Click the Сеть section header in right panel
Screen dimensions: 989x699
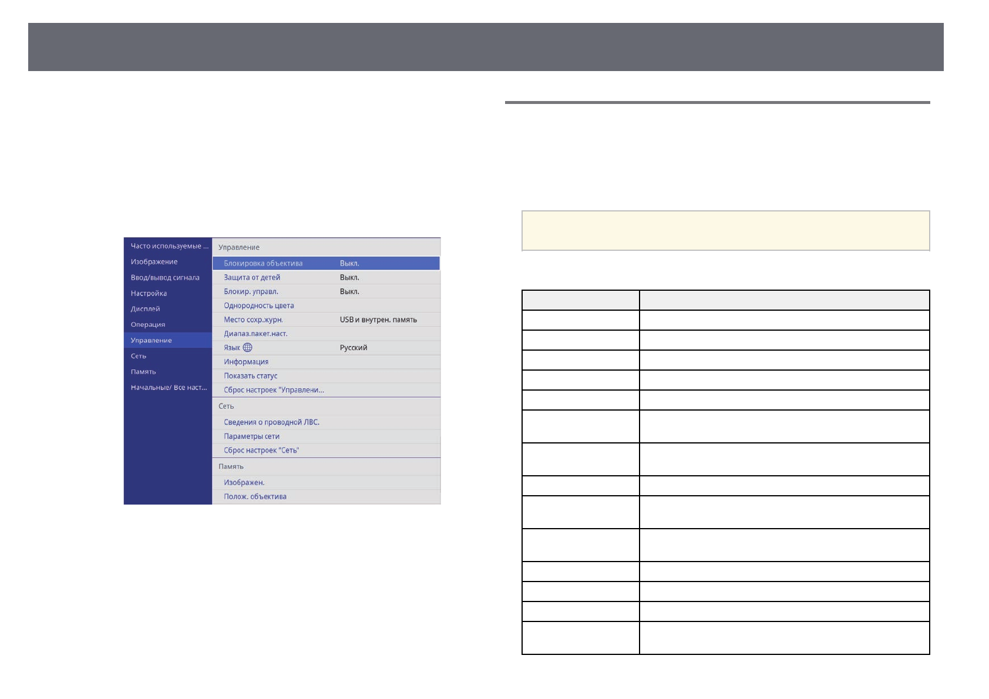(226, 406)
